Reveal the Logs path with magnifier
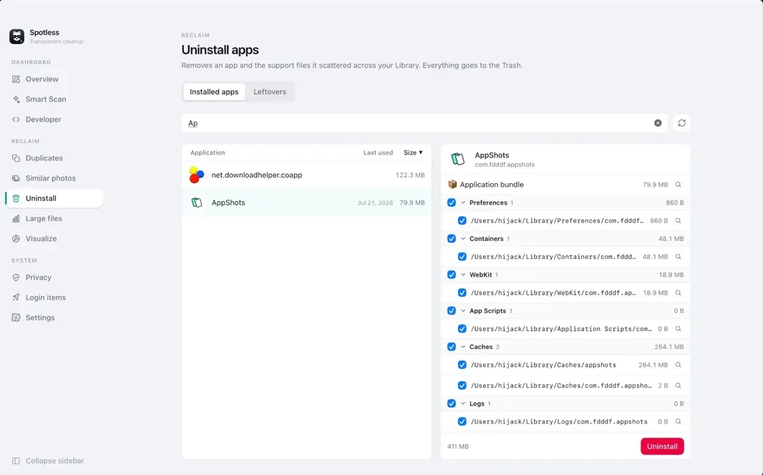 click(678, 421)
